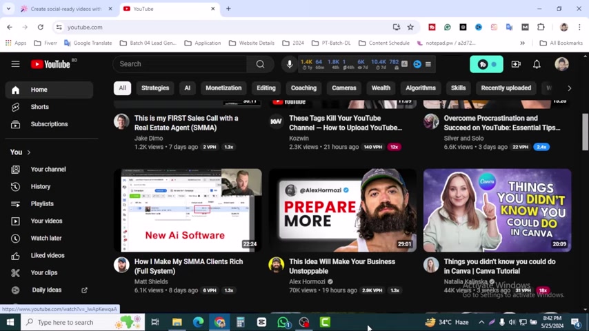This screenshot has height=331, width=589.
Task: Select the Strategies filter chip
Action: pyautogui.click(x=155, y=88)
